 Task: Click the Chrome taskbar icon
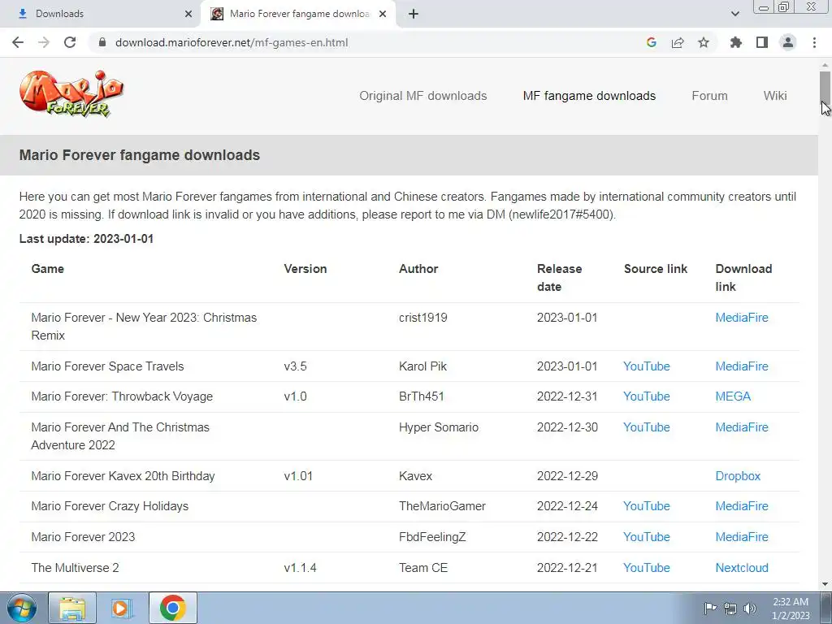[172, 608]
